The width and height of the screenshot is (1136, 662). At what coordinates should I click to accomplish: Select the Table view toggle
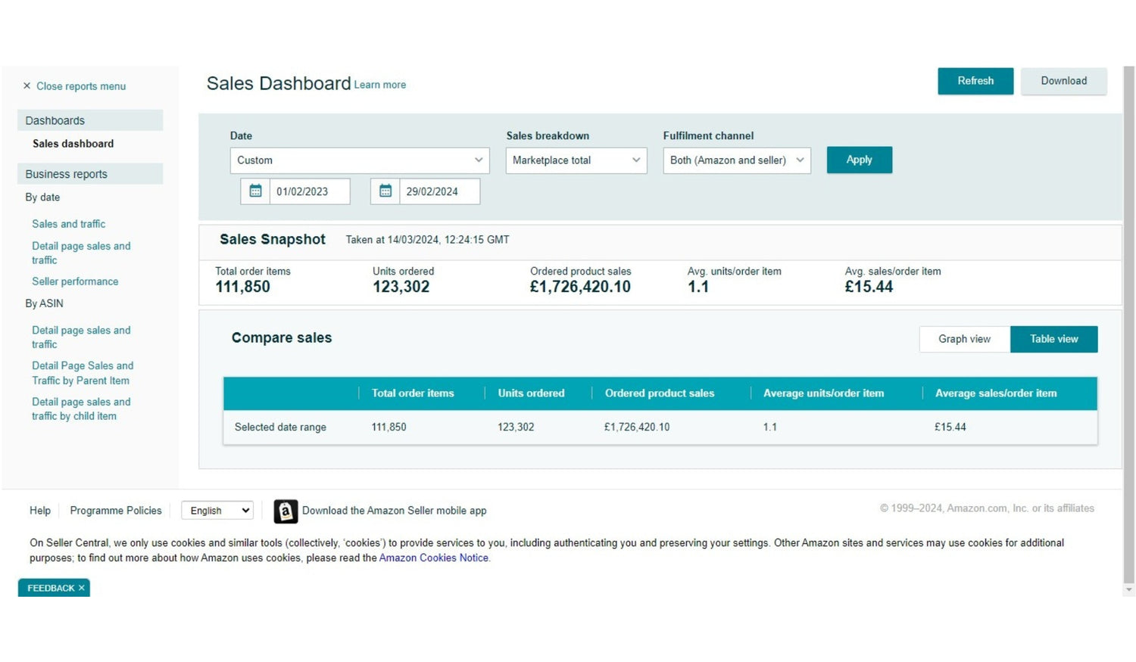(x=1053, y=339)
